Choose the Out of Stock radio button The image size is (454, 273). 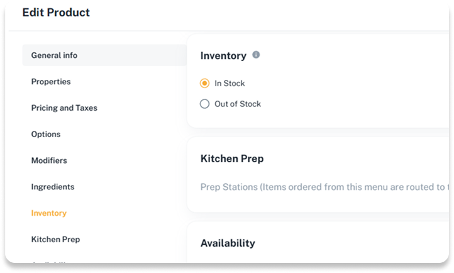(x=204, y=104)
